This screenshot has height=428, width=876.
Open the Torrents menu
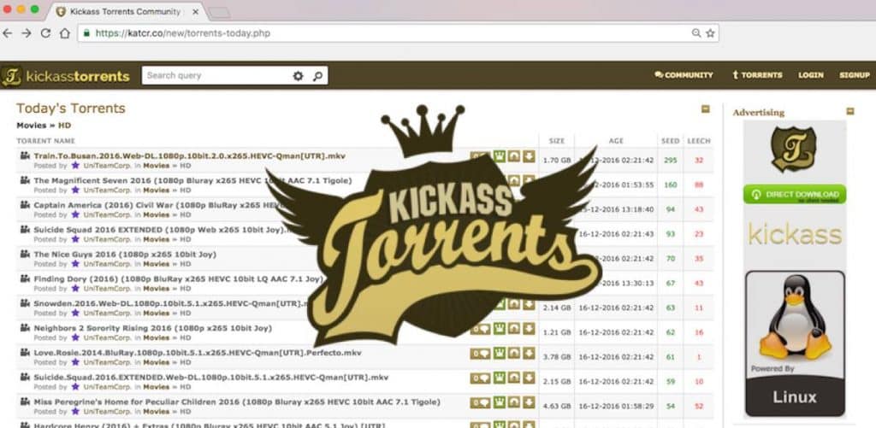click(757, 75)
